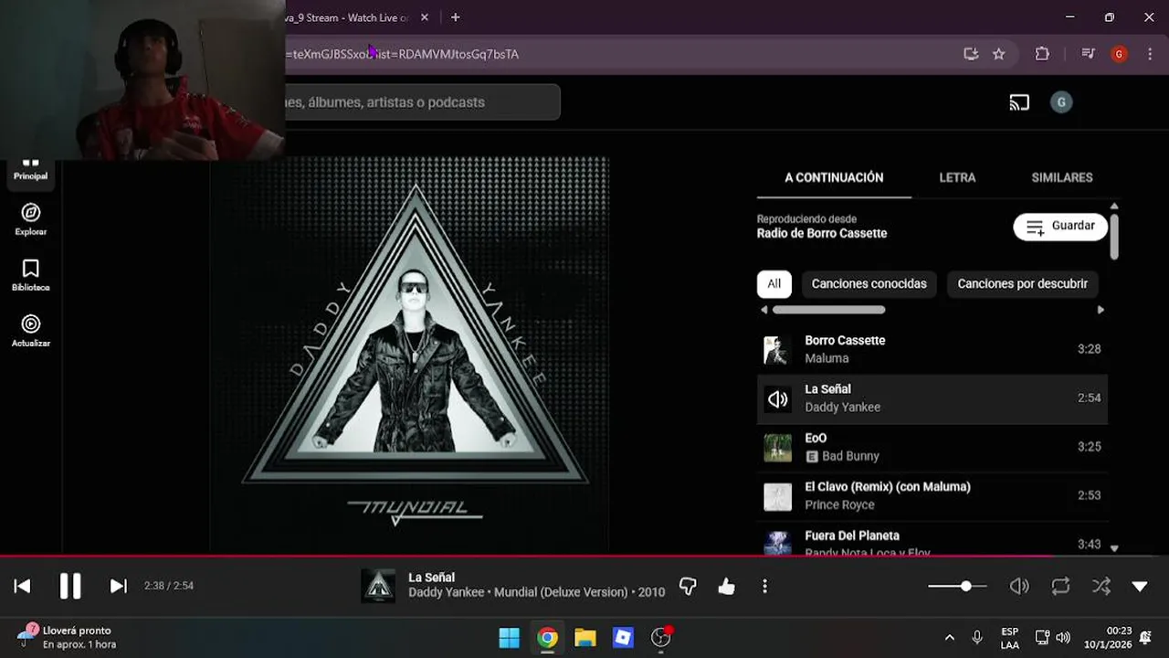Cast to a device with the cast icon
Viewport: 1169px width, 658px height.
click(1019, 102)
